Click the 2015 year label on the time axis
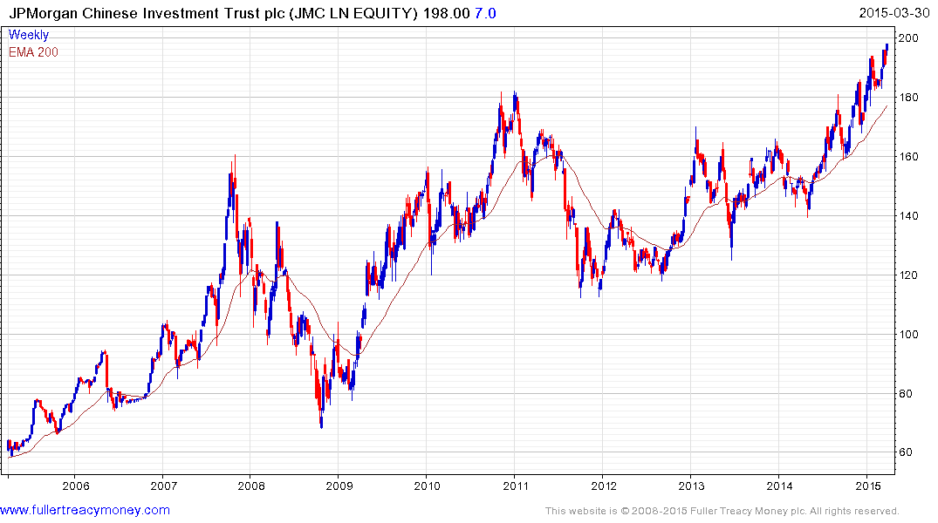938x523 pixels. [x=867, y=486]
